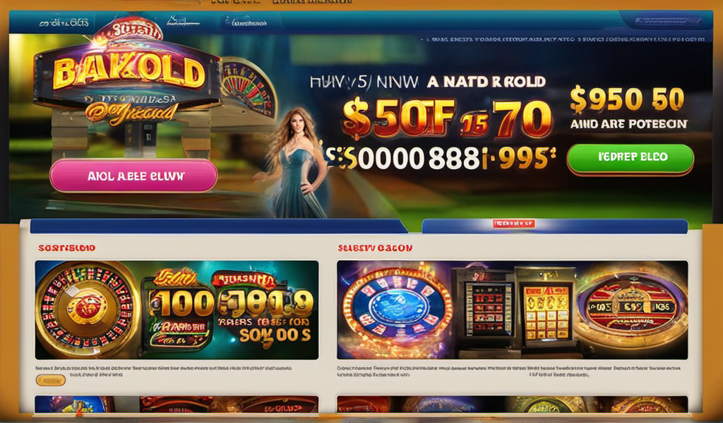The height and width of the screenshot is (423, 723).
Task: Click the half roulette wheel beside the sign
Action: click(249, 87)
